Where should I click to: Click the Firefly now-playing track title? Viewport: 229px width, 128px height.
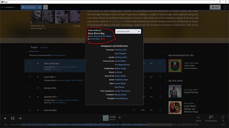point(113,117)
